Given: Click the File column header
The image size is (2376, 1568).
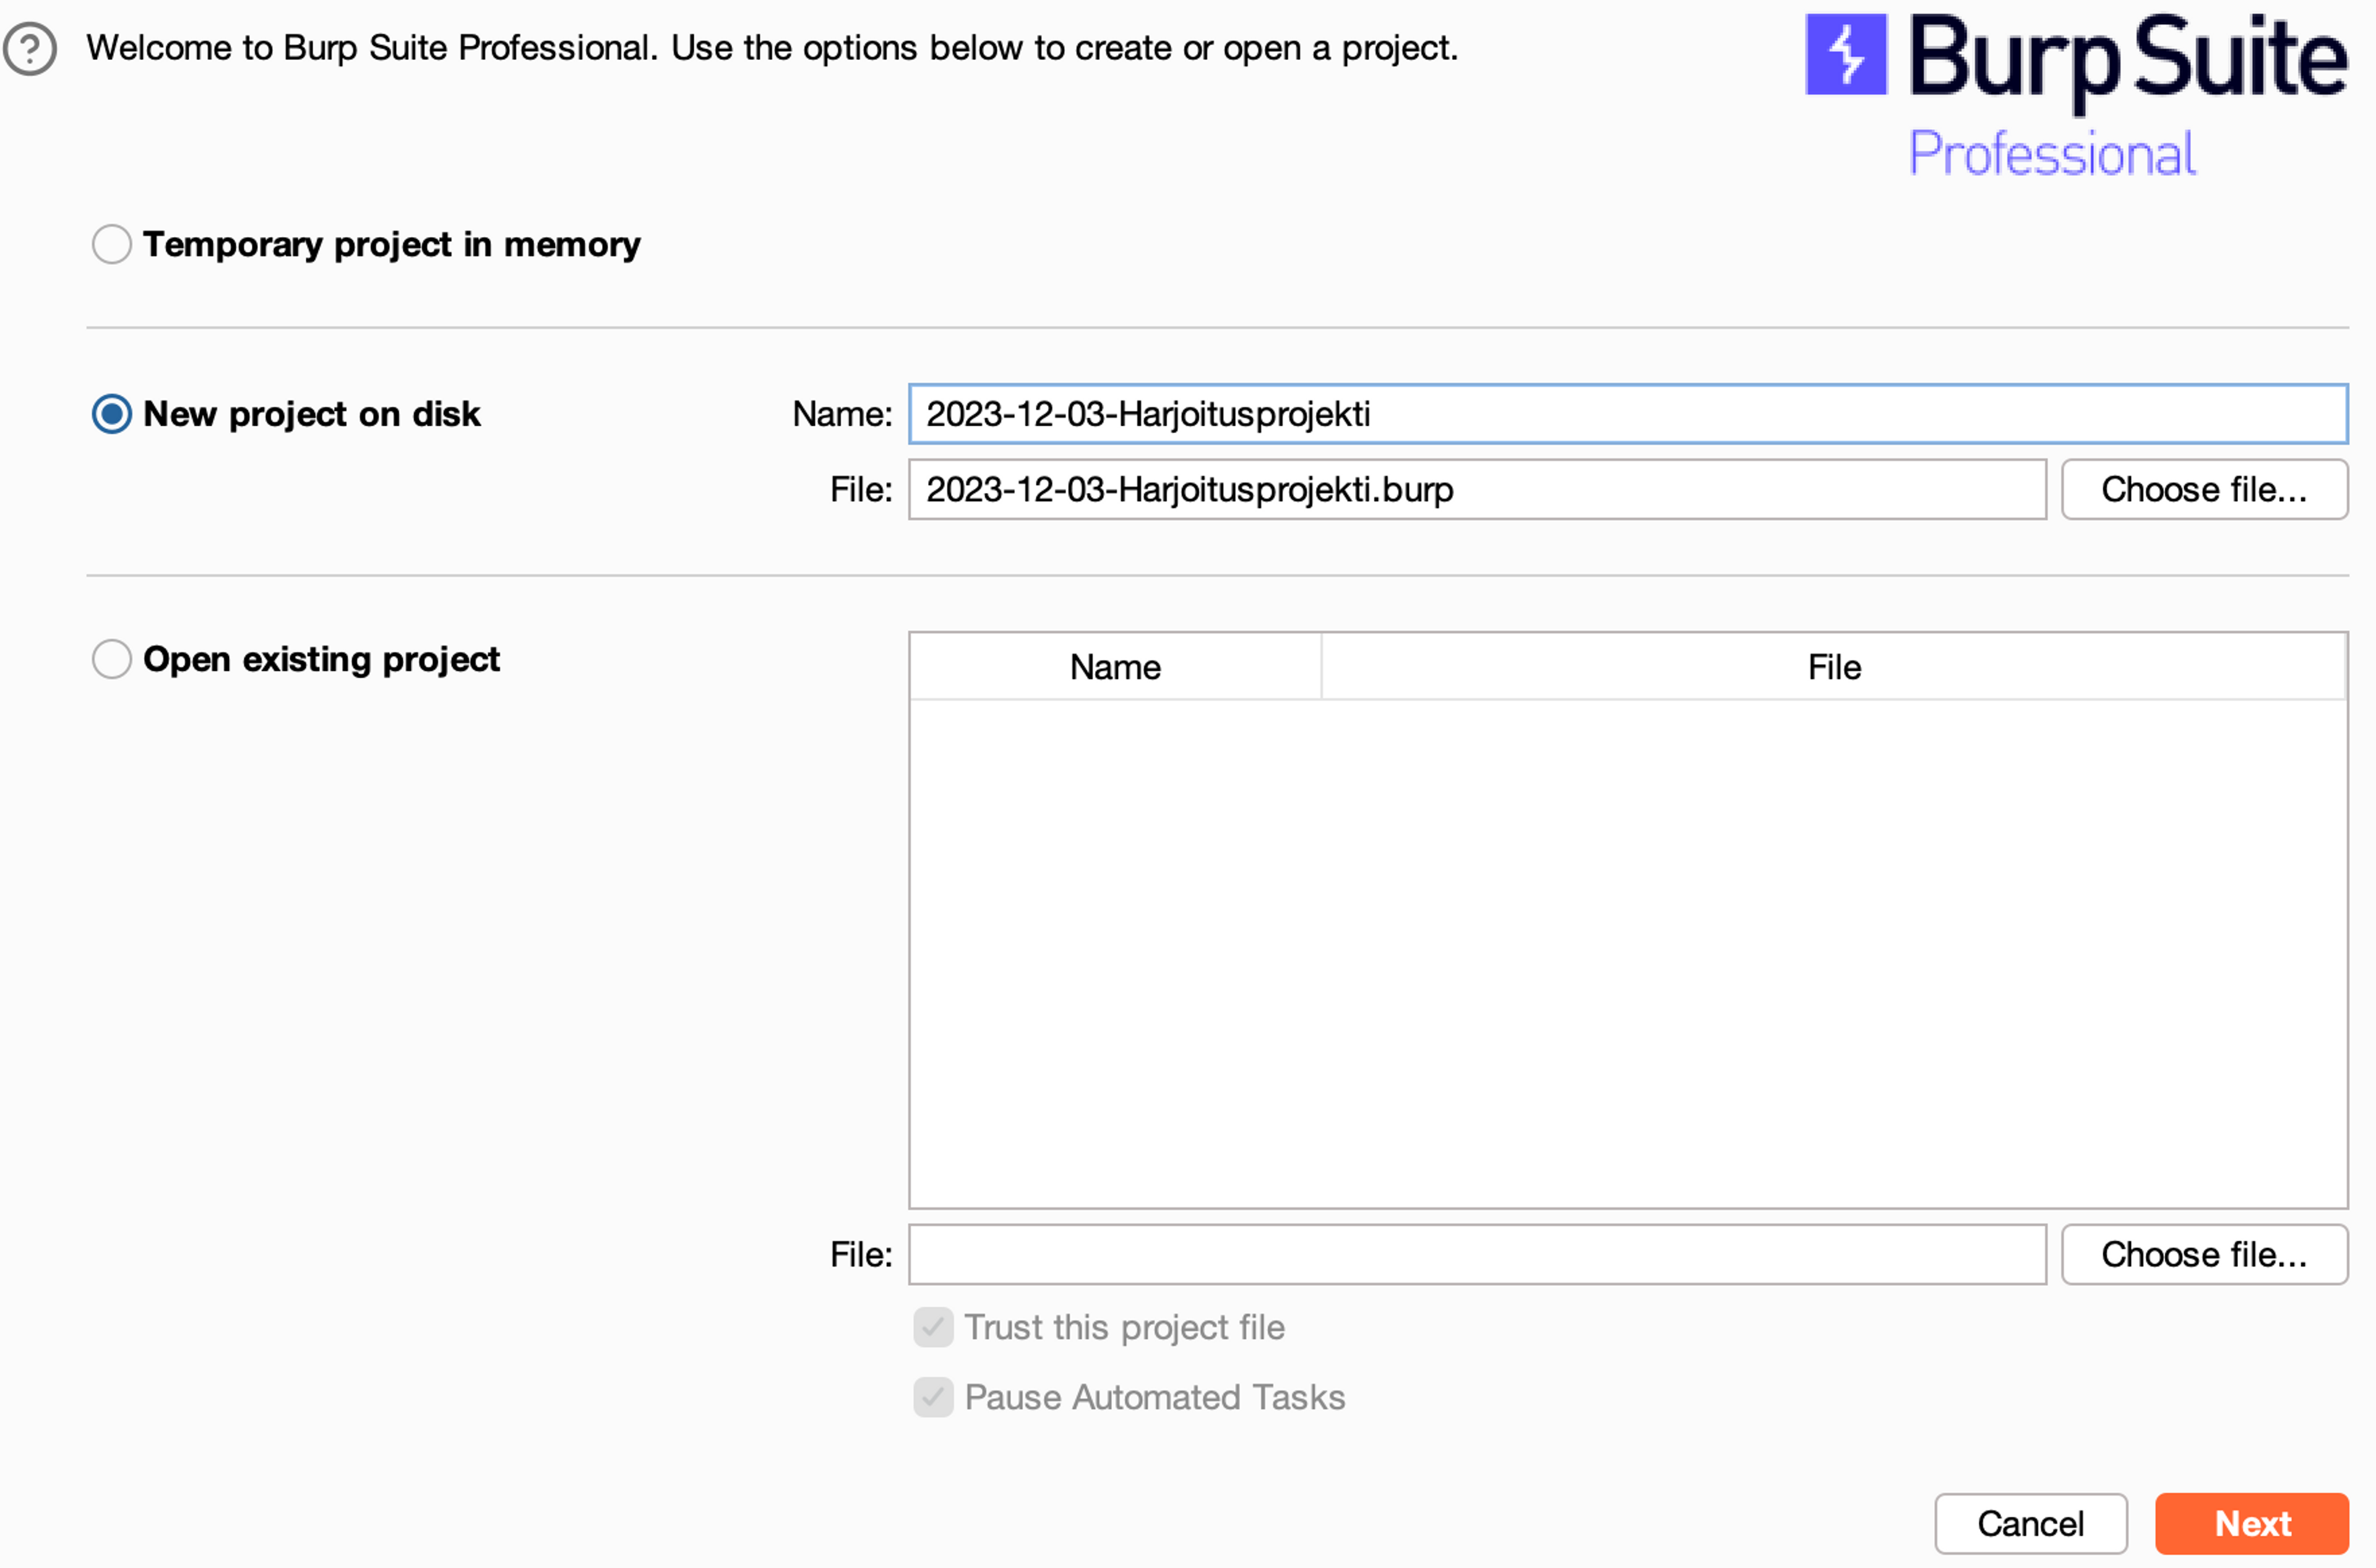Looking at the screenshot, I should pos(1833,667).
